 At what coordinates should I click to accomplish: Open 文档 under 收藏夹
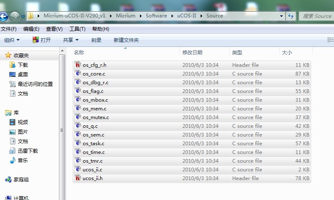tap(23, 94)
